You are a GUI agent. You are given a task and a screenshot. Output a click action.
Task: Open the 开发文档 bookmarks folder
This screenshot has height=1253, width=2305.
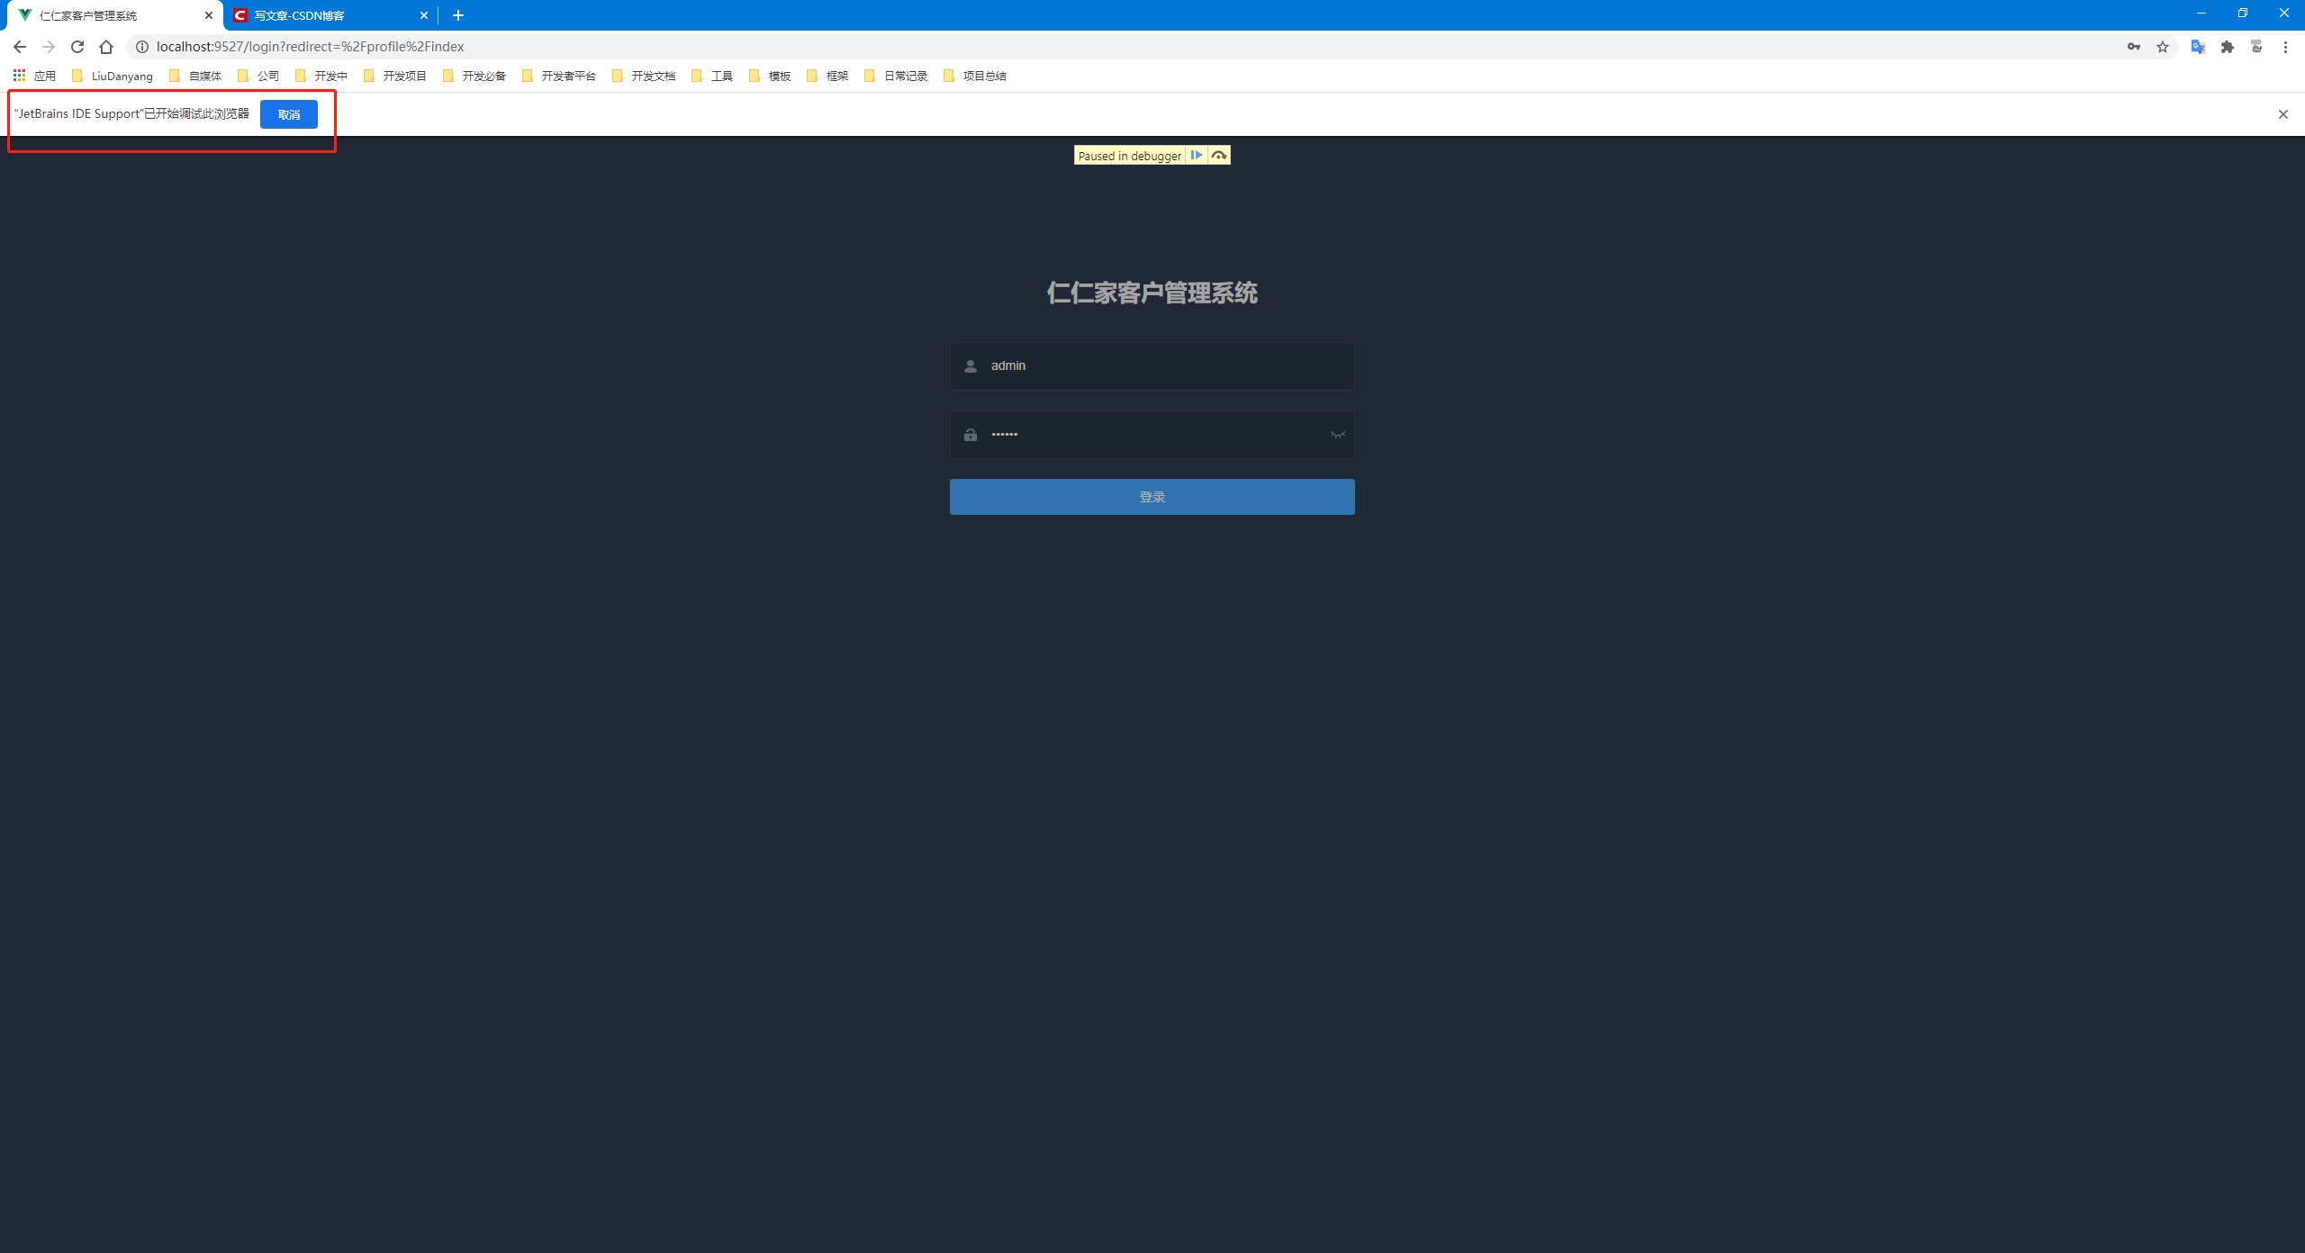(644, 76)
